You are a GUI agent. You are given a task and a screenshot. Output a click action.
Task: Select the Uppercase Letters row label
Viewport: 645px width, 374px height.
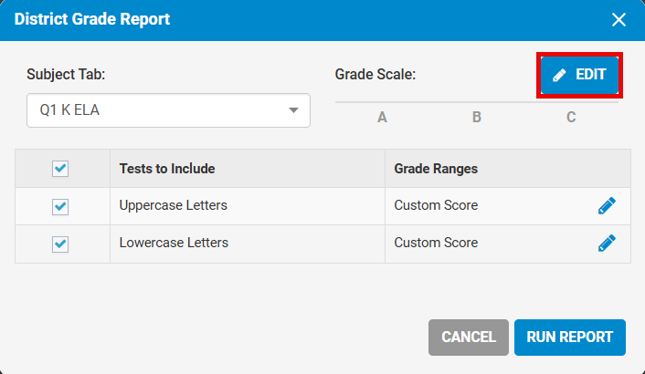[174, 205]
